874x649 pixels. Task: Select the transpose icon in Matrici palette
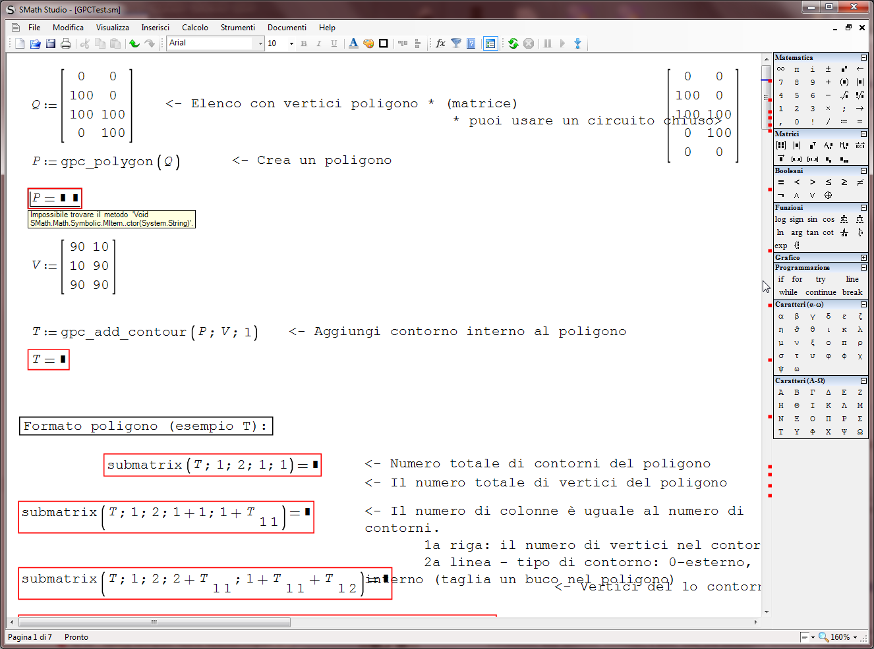pyautogui.click(x=812, y=145)
